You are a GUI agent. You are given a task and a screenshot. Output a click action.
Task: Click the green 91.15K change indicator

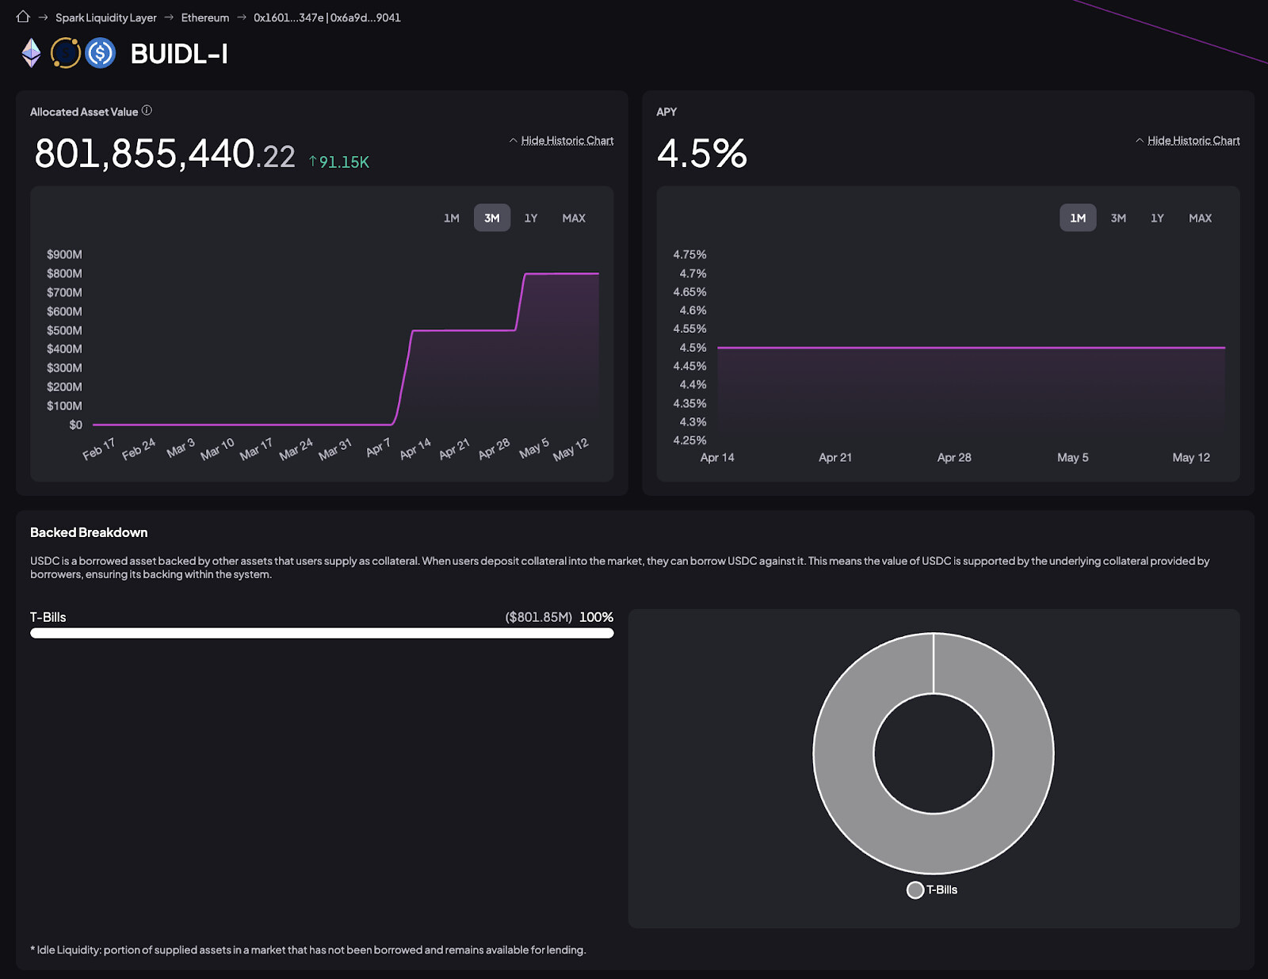[338, 162]
